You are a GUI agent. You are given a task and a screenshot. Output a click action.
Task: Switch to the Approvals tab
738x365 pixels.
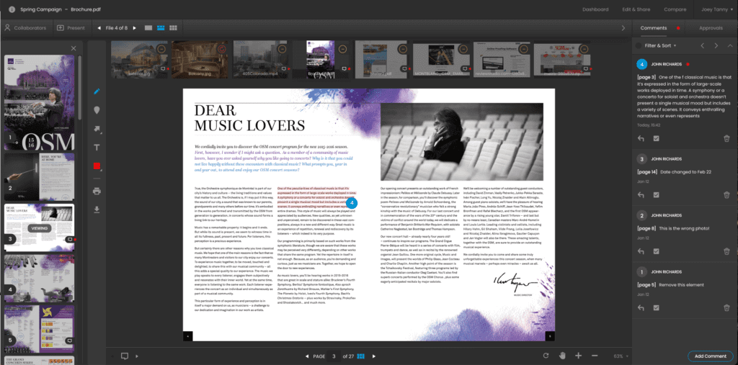tap(711, 28)
